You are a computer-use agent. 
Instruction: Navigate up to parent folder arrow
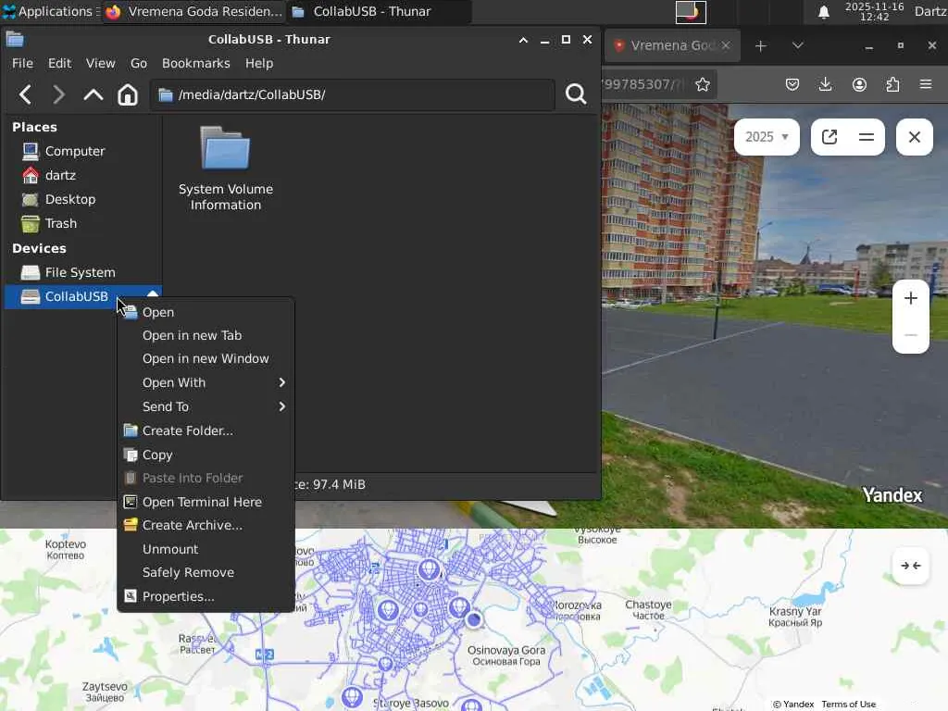94,94
